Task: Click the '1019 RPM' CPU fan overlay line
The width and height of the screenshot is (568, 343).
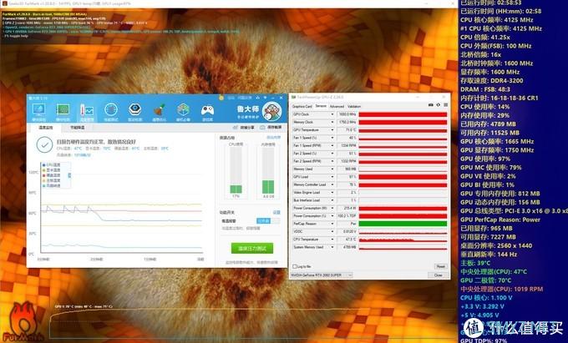Action: point(501,289)
